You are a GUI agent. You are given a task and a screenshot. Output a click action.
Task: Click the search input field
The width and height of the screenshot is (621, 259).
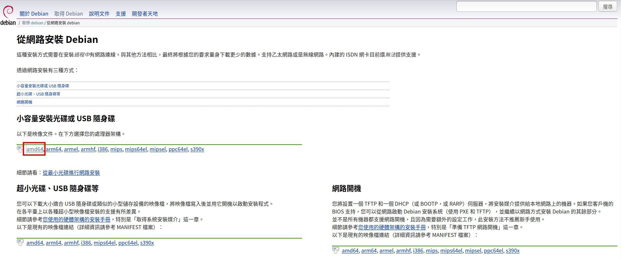point(526,6)
